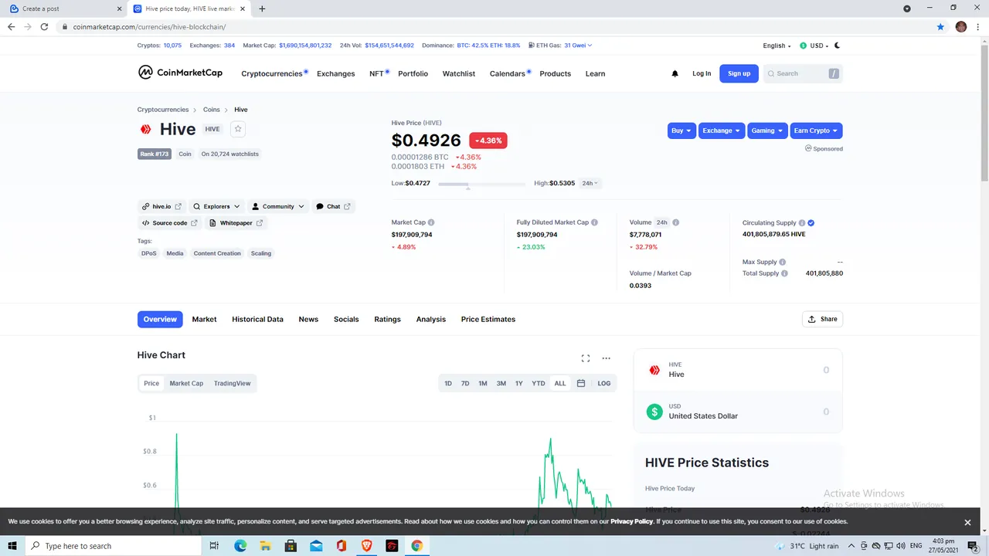
Task: Open the News tab
Action: tap(308, 319)
